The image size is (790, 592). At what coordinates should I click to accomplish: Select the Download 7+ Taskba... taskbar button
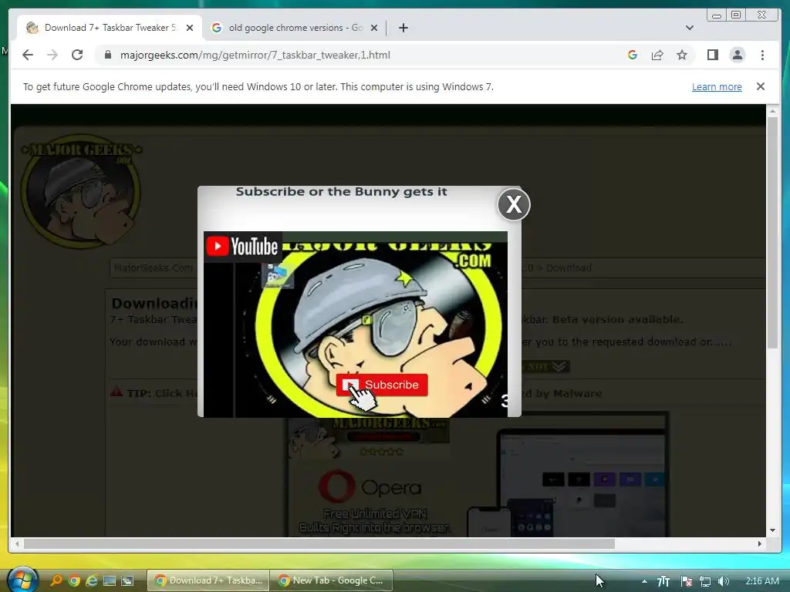coord(208,580)
